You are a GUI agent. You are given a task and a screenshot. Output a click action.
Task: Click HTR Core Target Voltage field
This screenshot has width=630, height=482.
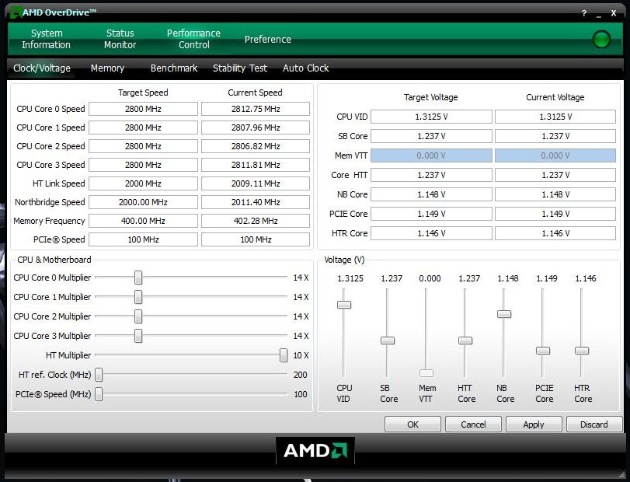pos(431,233)
